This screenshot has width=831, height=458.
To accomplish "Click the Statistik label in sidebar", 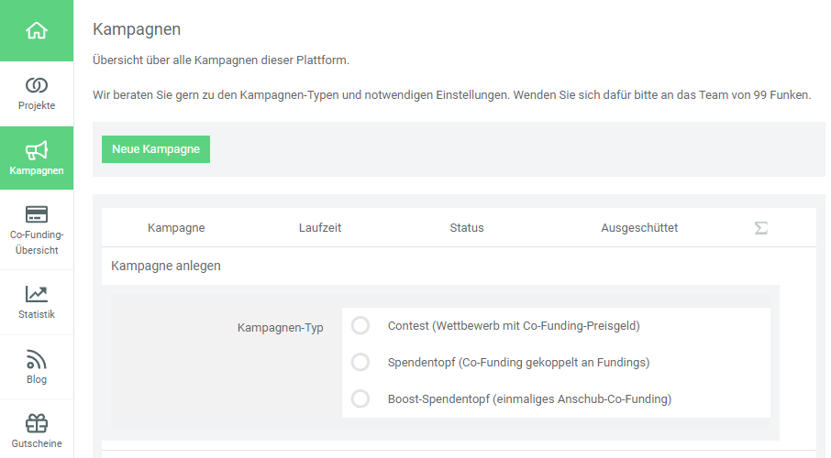I will [x=37, y=314].
